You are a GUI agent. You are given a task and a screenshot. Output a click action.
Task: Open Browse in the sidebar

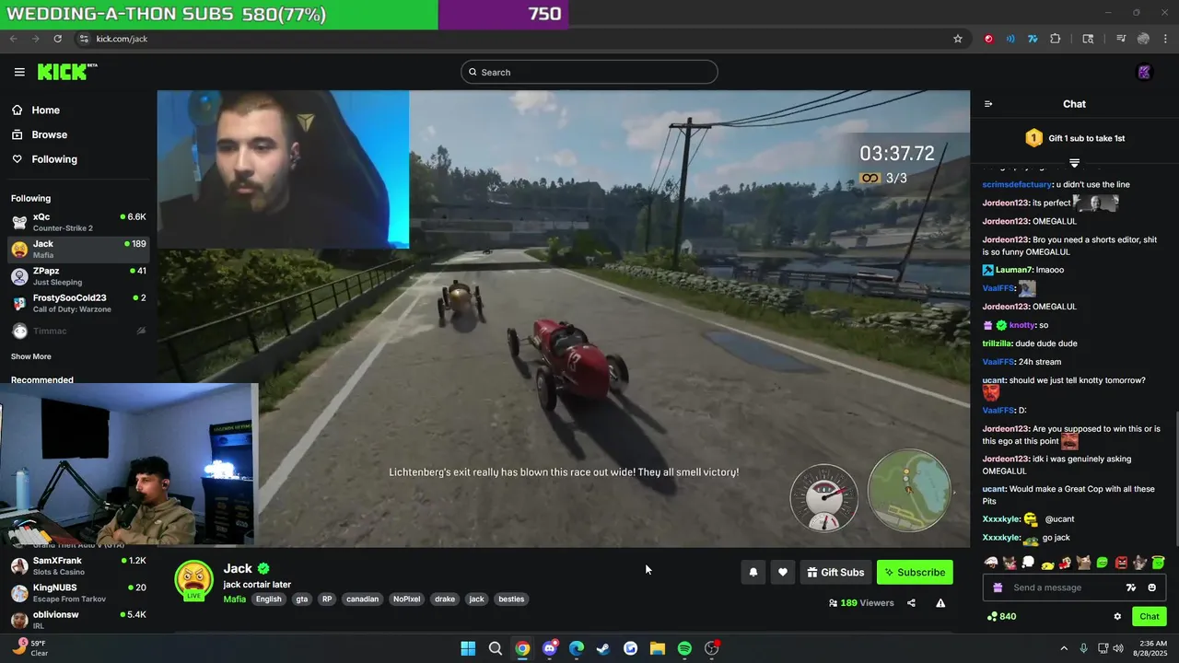coord(40,134)
